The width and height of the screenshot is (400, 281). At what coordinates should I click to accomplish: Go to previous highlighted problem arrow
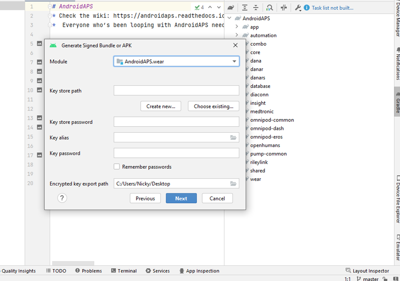click(x=210, y=7)
